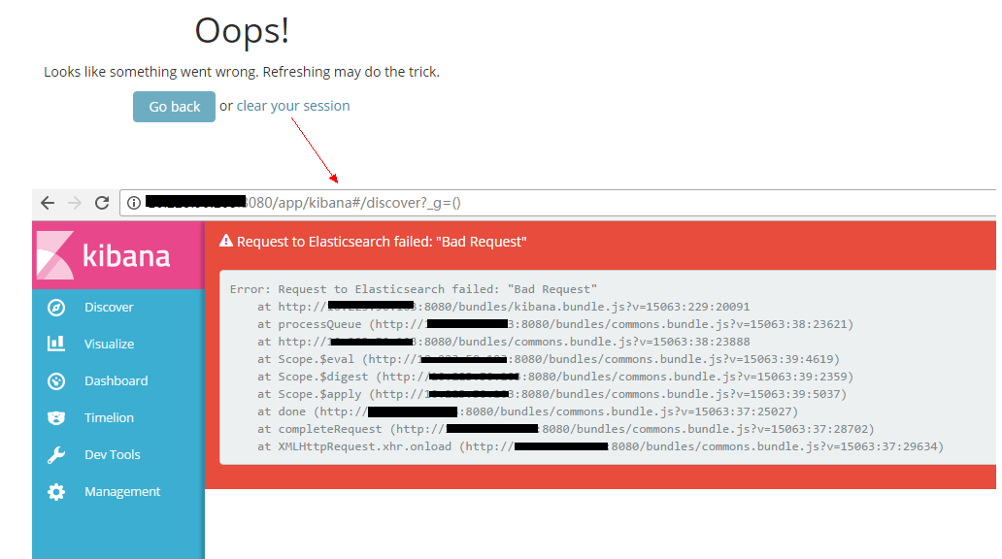Image resolution: width=1002 pixels, height=559 pixels.
Task: Click the Timelion mask icon
Action: pyautogui.click(x=56, y=418)
